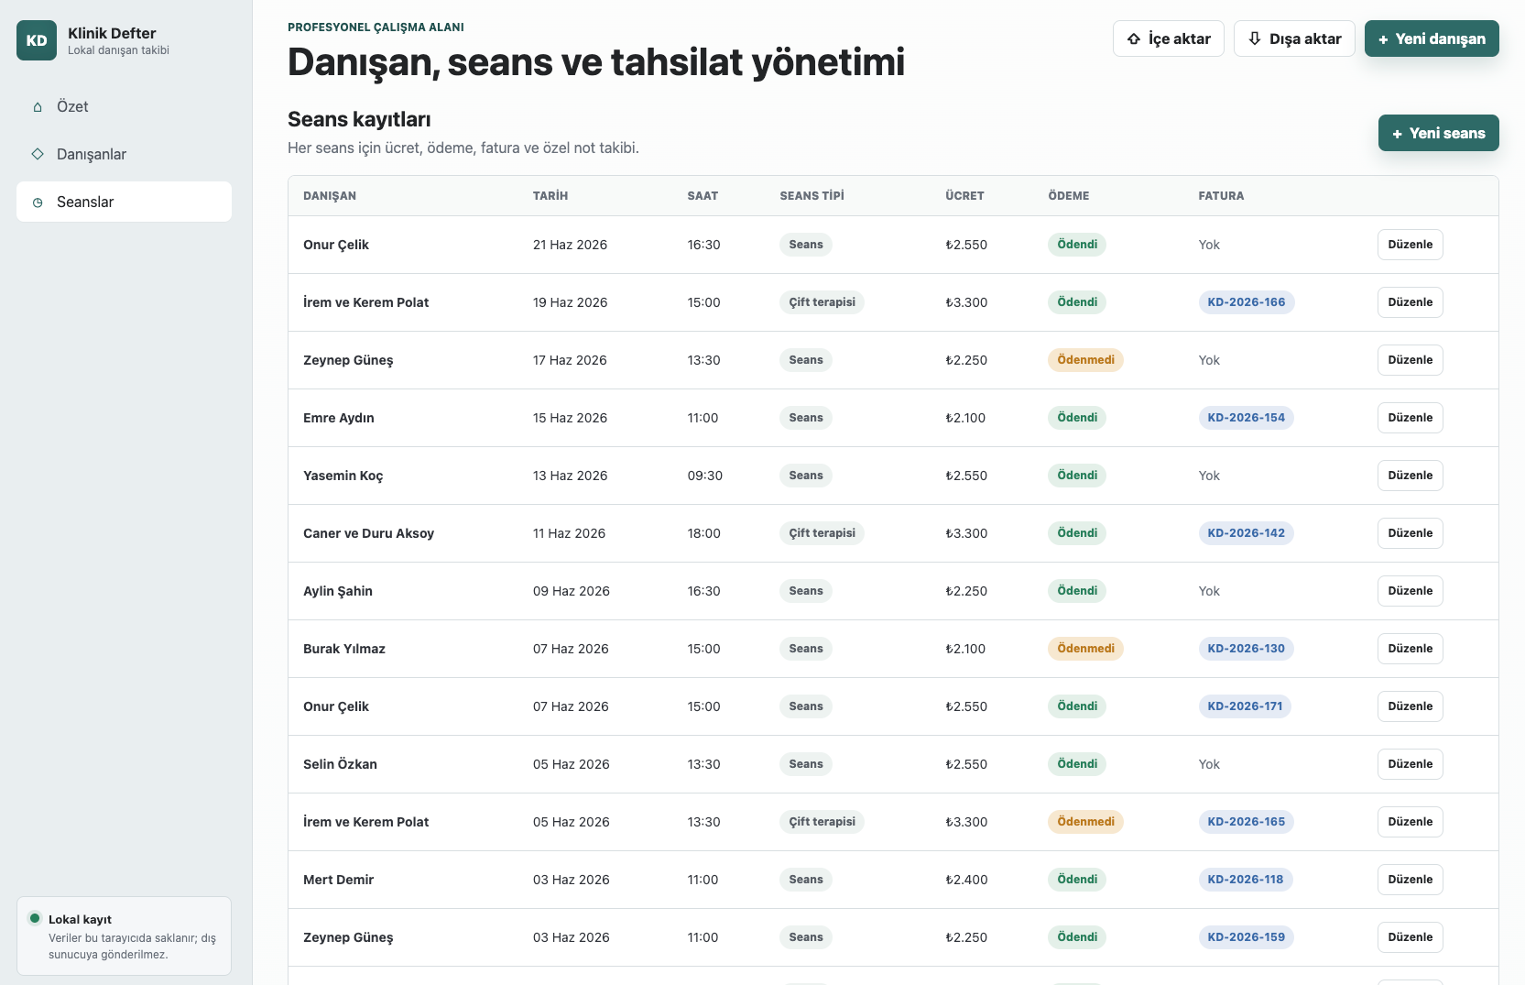This screenshot has width=1525, height=985.
Task: Click invoice badge KD-2026-142
Action: coord(1246,533)
